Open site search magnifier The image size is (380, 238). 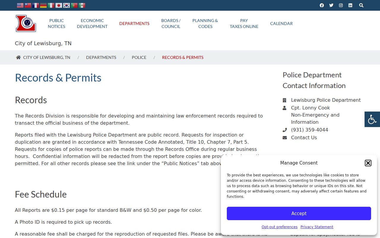point(361,5)
